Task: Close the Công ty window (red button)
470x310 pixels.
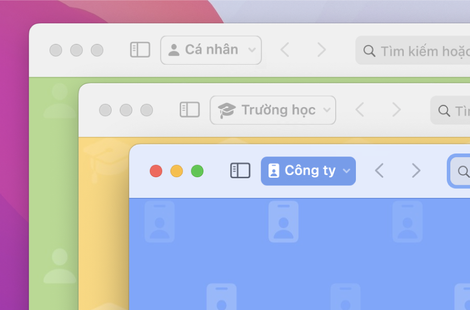Action: pos(156,171)
